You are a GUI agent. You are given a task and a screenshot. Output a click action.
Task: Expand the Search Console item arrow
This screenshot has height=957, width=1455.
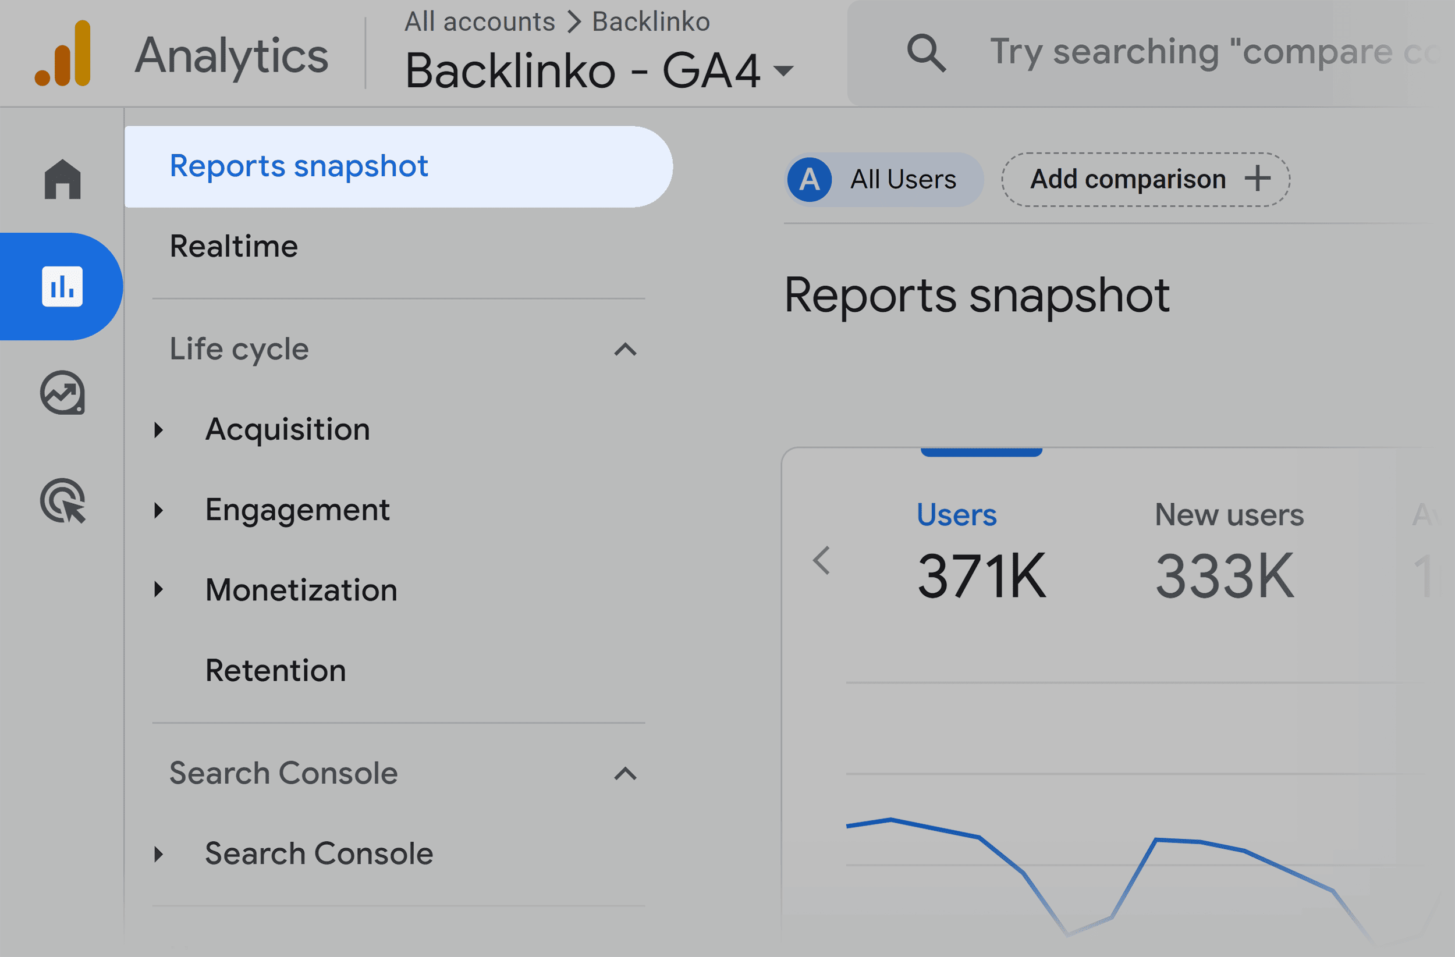pos(159,853)
